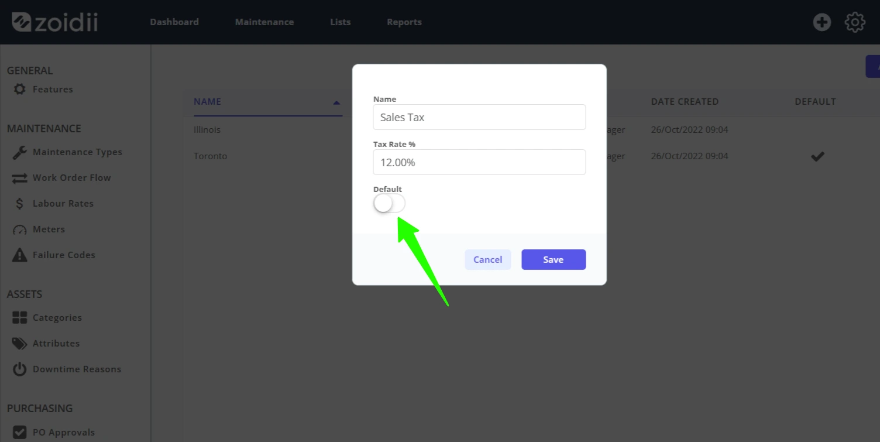Click the Cancel button

pyautogui.click(x=488, y=260)
